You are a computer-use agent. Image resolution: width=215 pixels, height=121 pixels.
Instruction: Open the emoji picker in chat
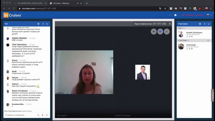[47, 115]
